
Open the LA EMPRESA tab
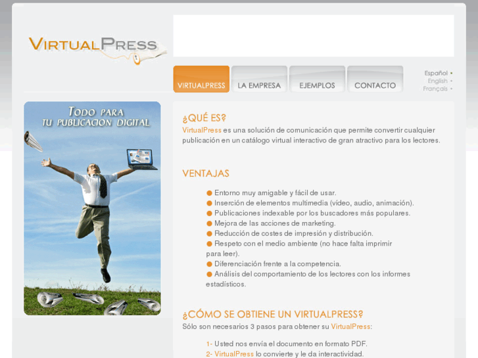259,79
